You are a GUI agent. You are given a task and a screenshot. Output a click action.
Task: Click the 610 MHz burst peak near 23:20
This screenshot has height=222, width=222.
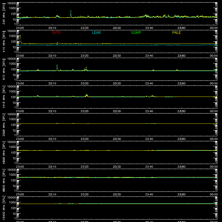(86, 69)
